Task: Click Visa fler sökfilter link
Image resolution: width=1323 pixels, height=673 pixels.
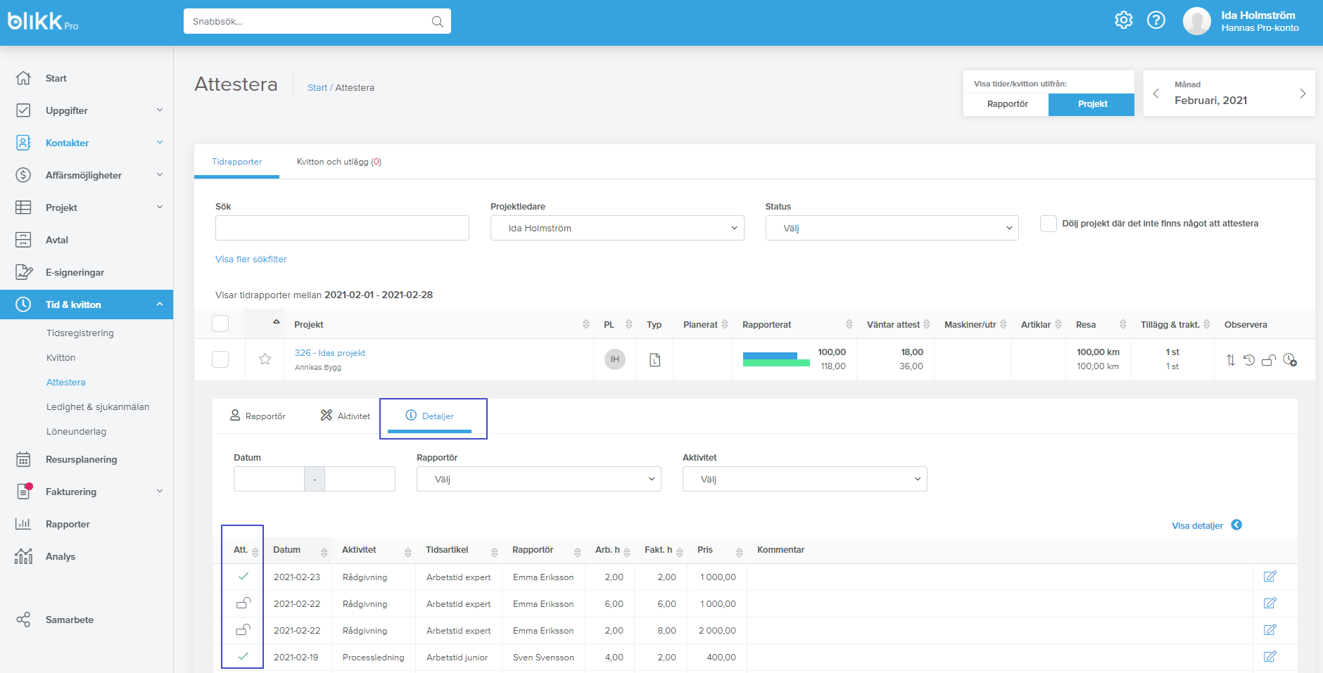Action: tap(251, 259)
